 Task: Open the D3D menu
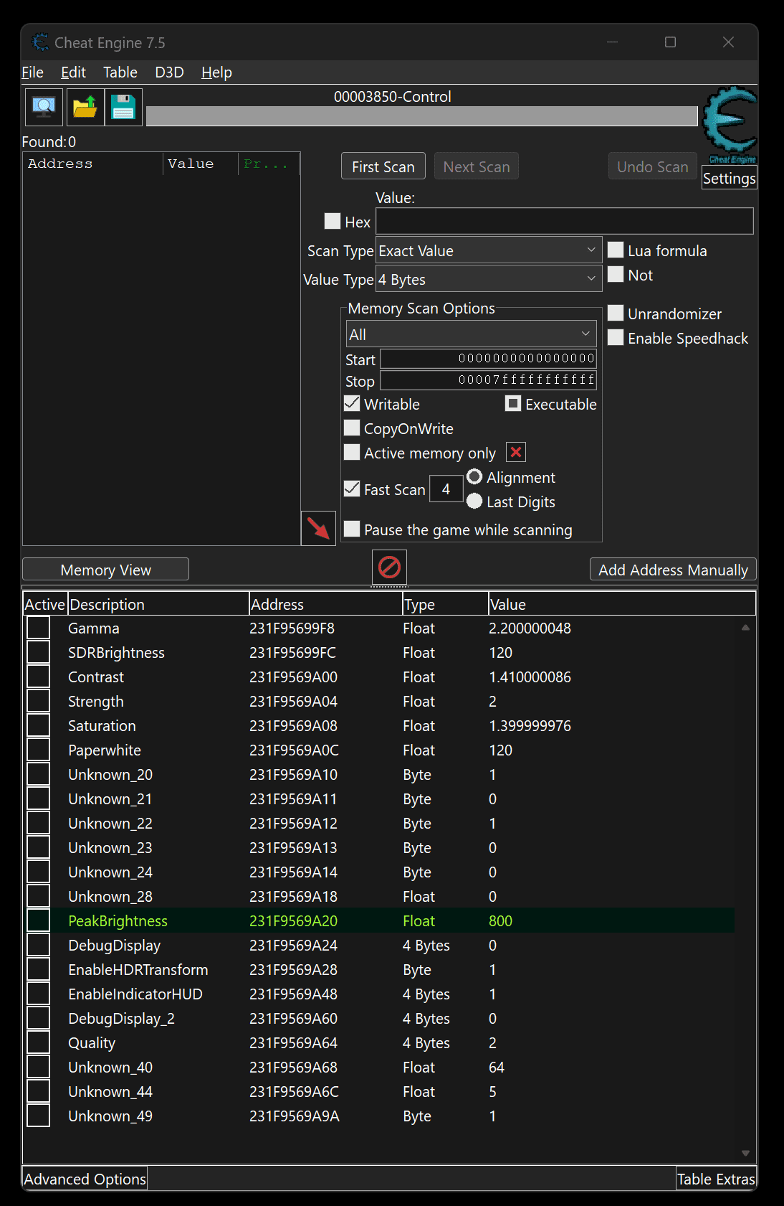(x=170, y=72)
